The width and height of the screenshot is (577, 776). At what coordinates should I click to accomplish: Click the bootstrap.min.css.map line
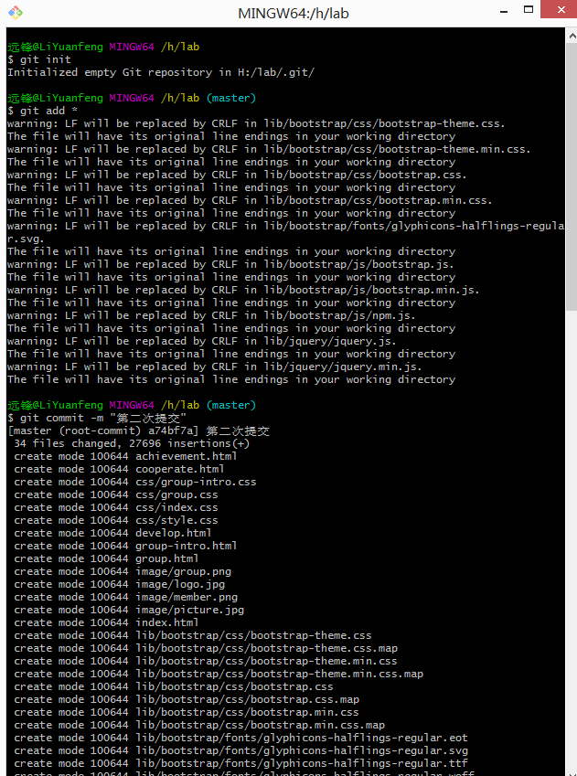click(199, 725)
